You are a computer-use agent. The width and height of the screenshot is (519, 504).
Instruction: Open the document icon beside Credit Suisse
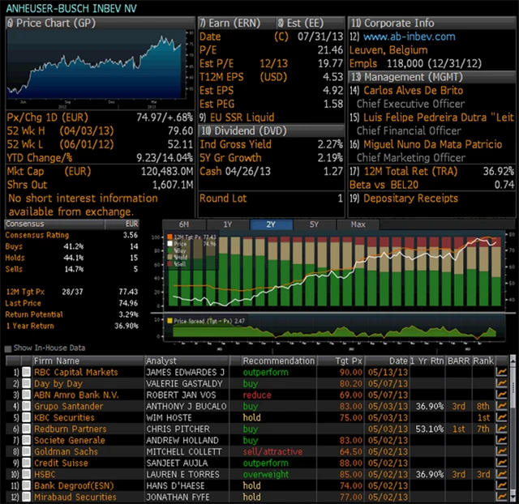click(x=25, y=463)
